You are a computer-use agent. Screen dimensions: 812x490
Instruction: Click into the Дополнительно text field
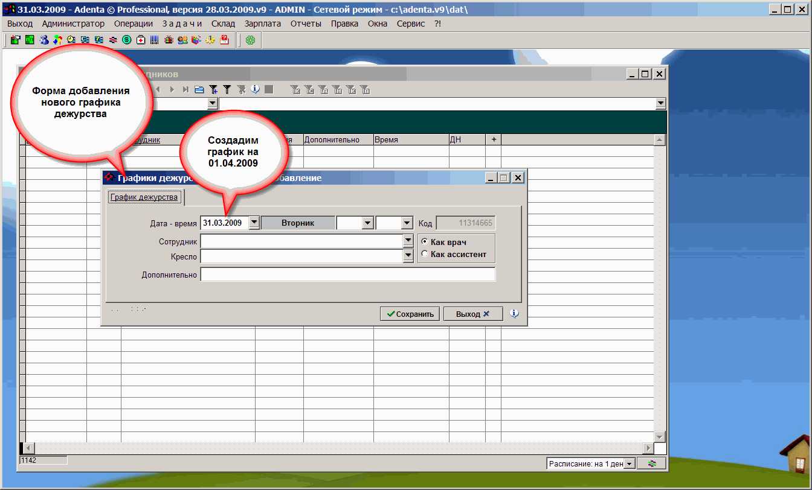click(347, 275)
